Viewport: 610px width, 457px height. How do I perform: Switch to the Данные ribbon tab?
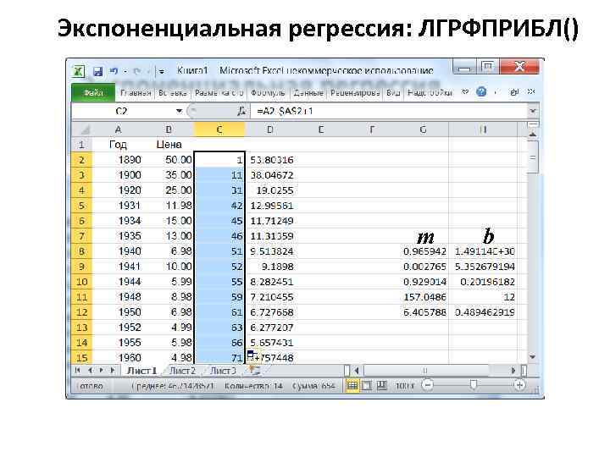308,93
